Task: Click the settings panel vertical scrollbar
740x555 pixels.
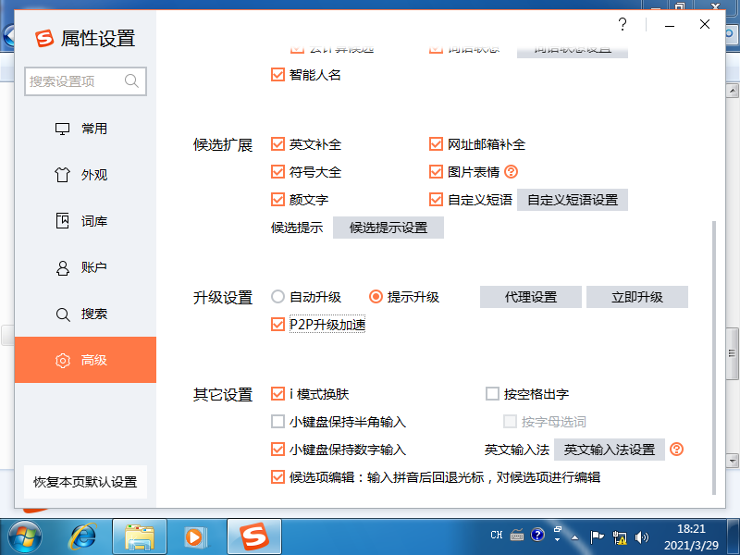Action: 714,358
